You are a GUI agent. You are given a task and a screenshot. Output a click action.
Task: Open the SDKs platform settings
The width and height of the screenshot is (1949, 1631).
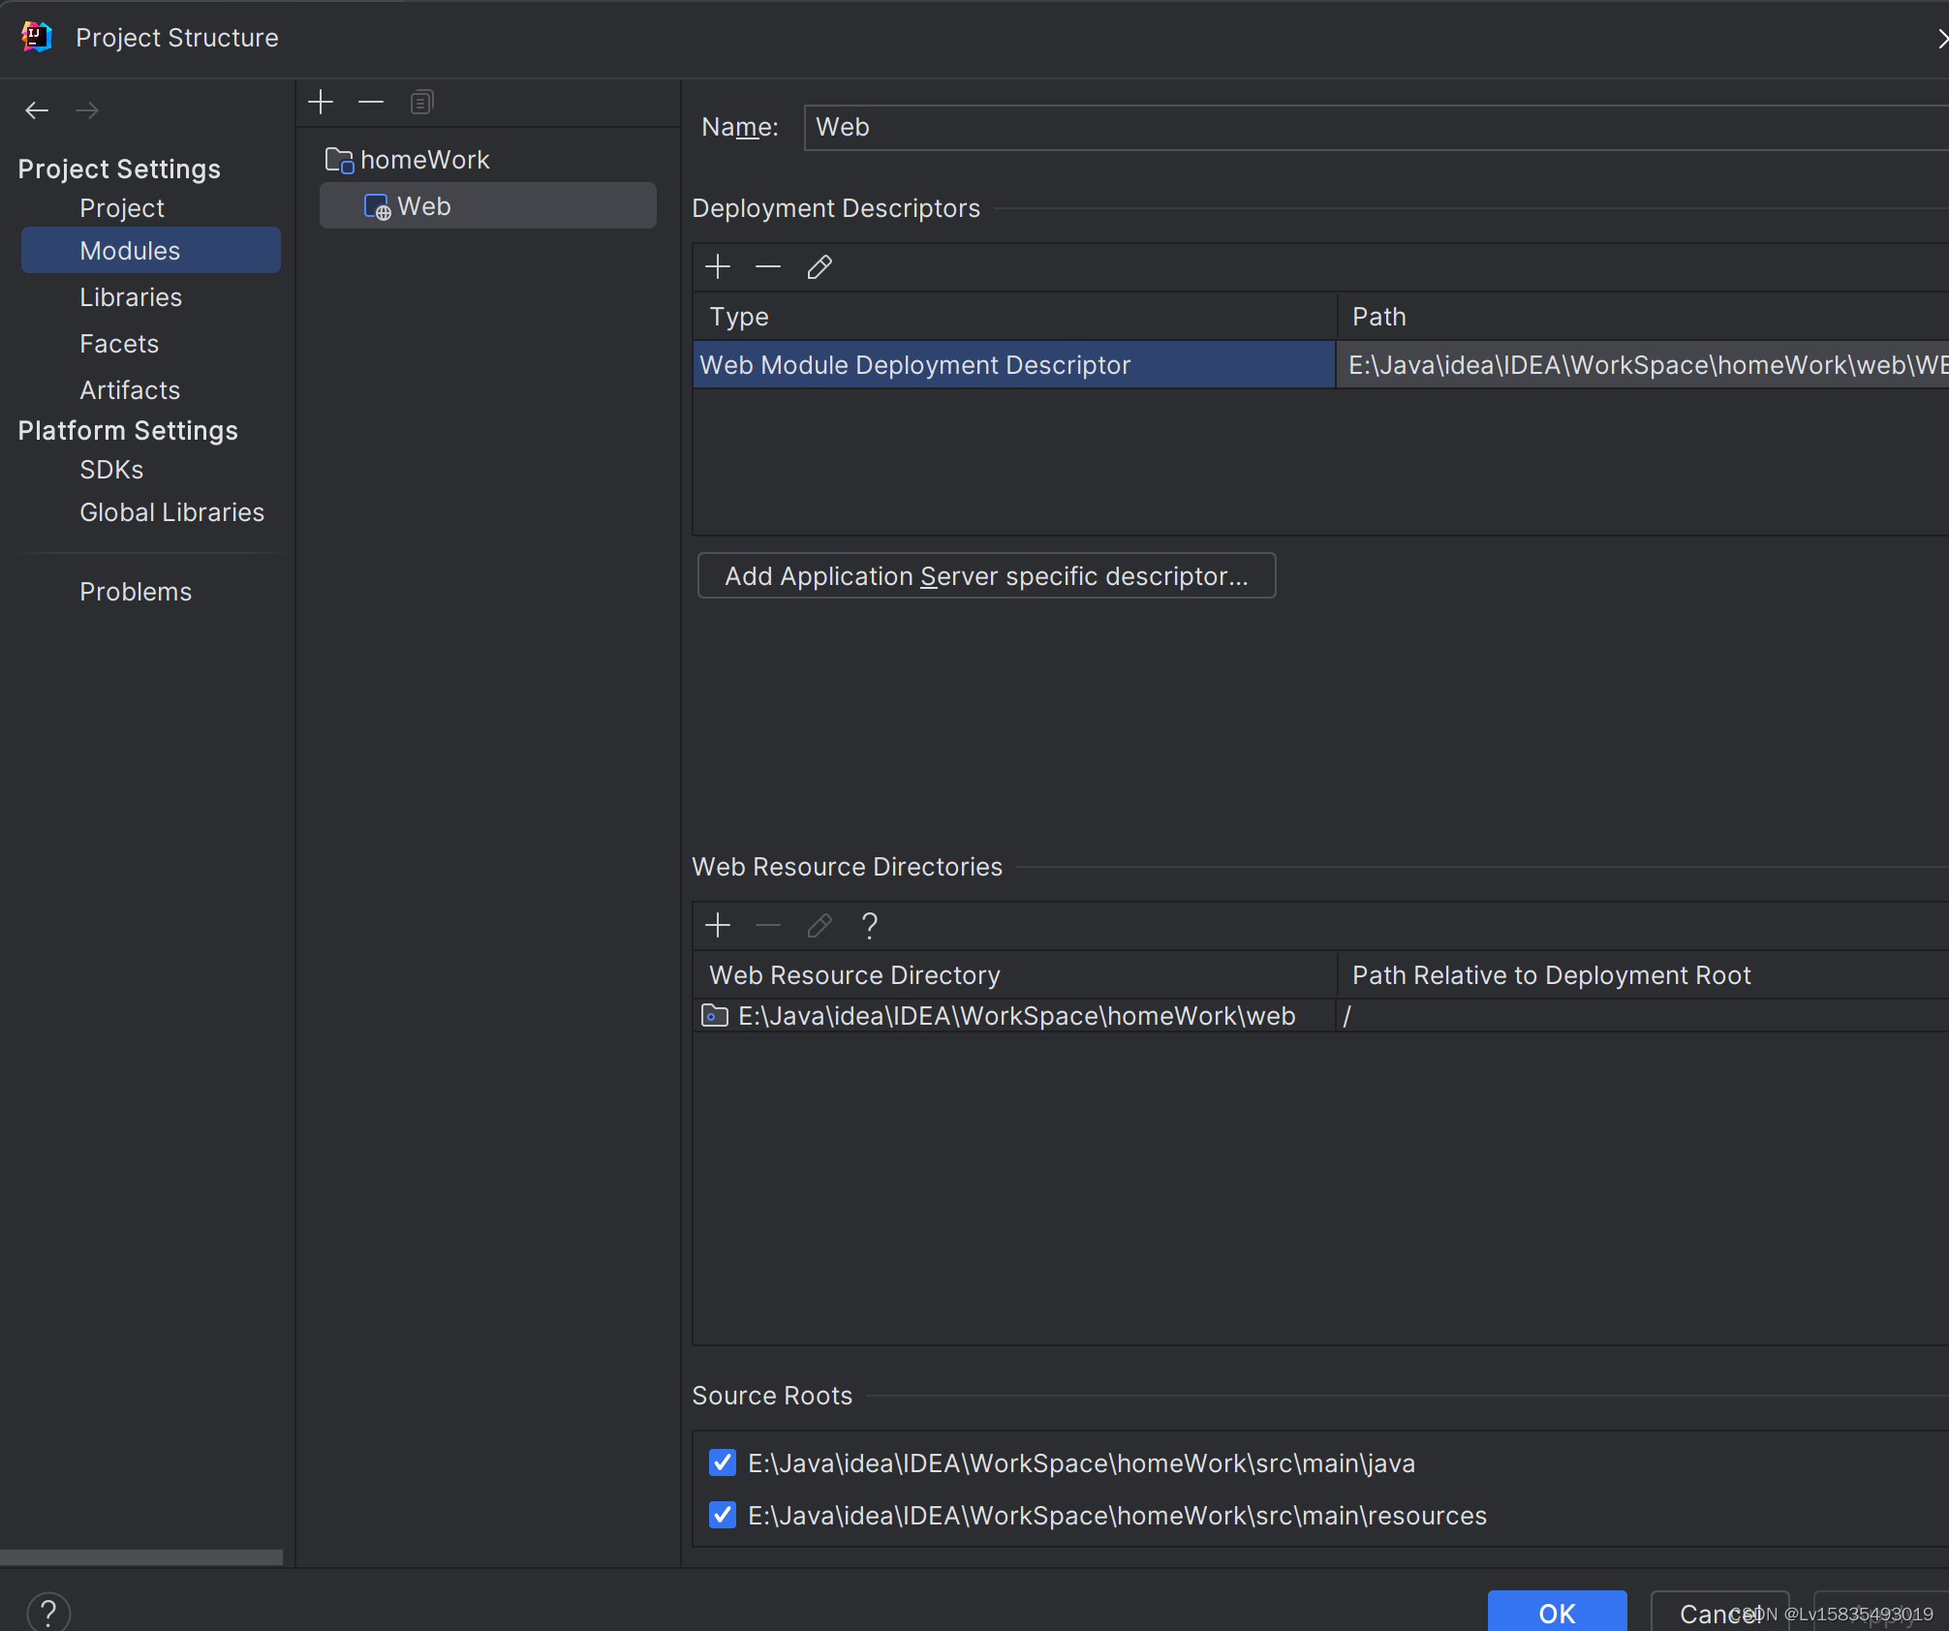click(x=111, y=470)
